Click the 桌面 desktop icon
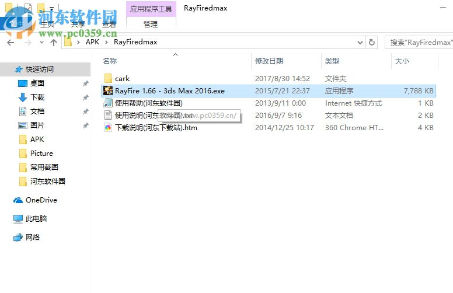453x293 pixels. 23,83
